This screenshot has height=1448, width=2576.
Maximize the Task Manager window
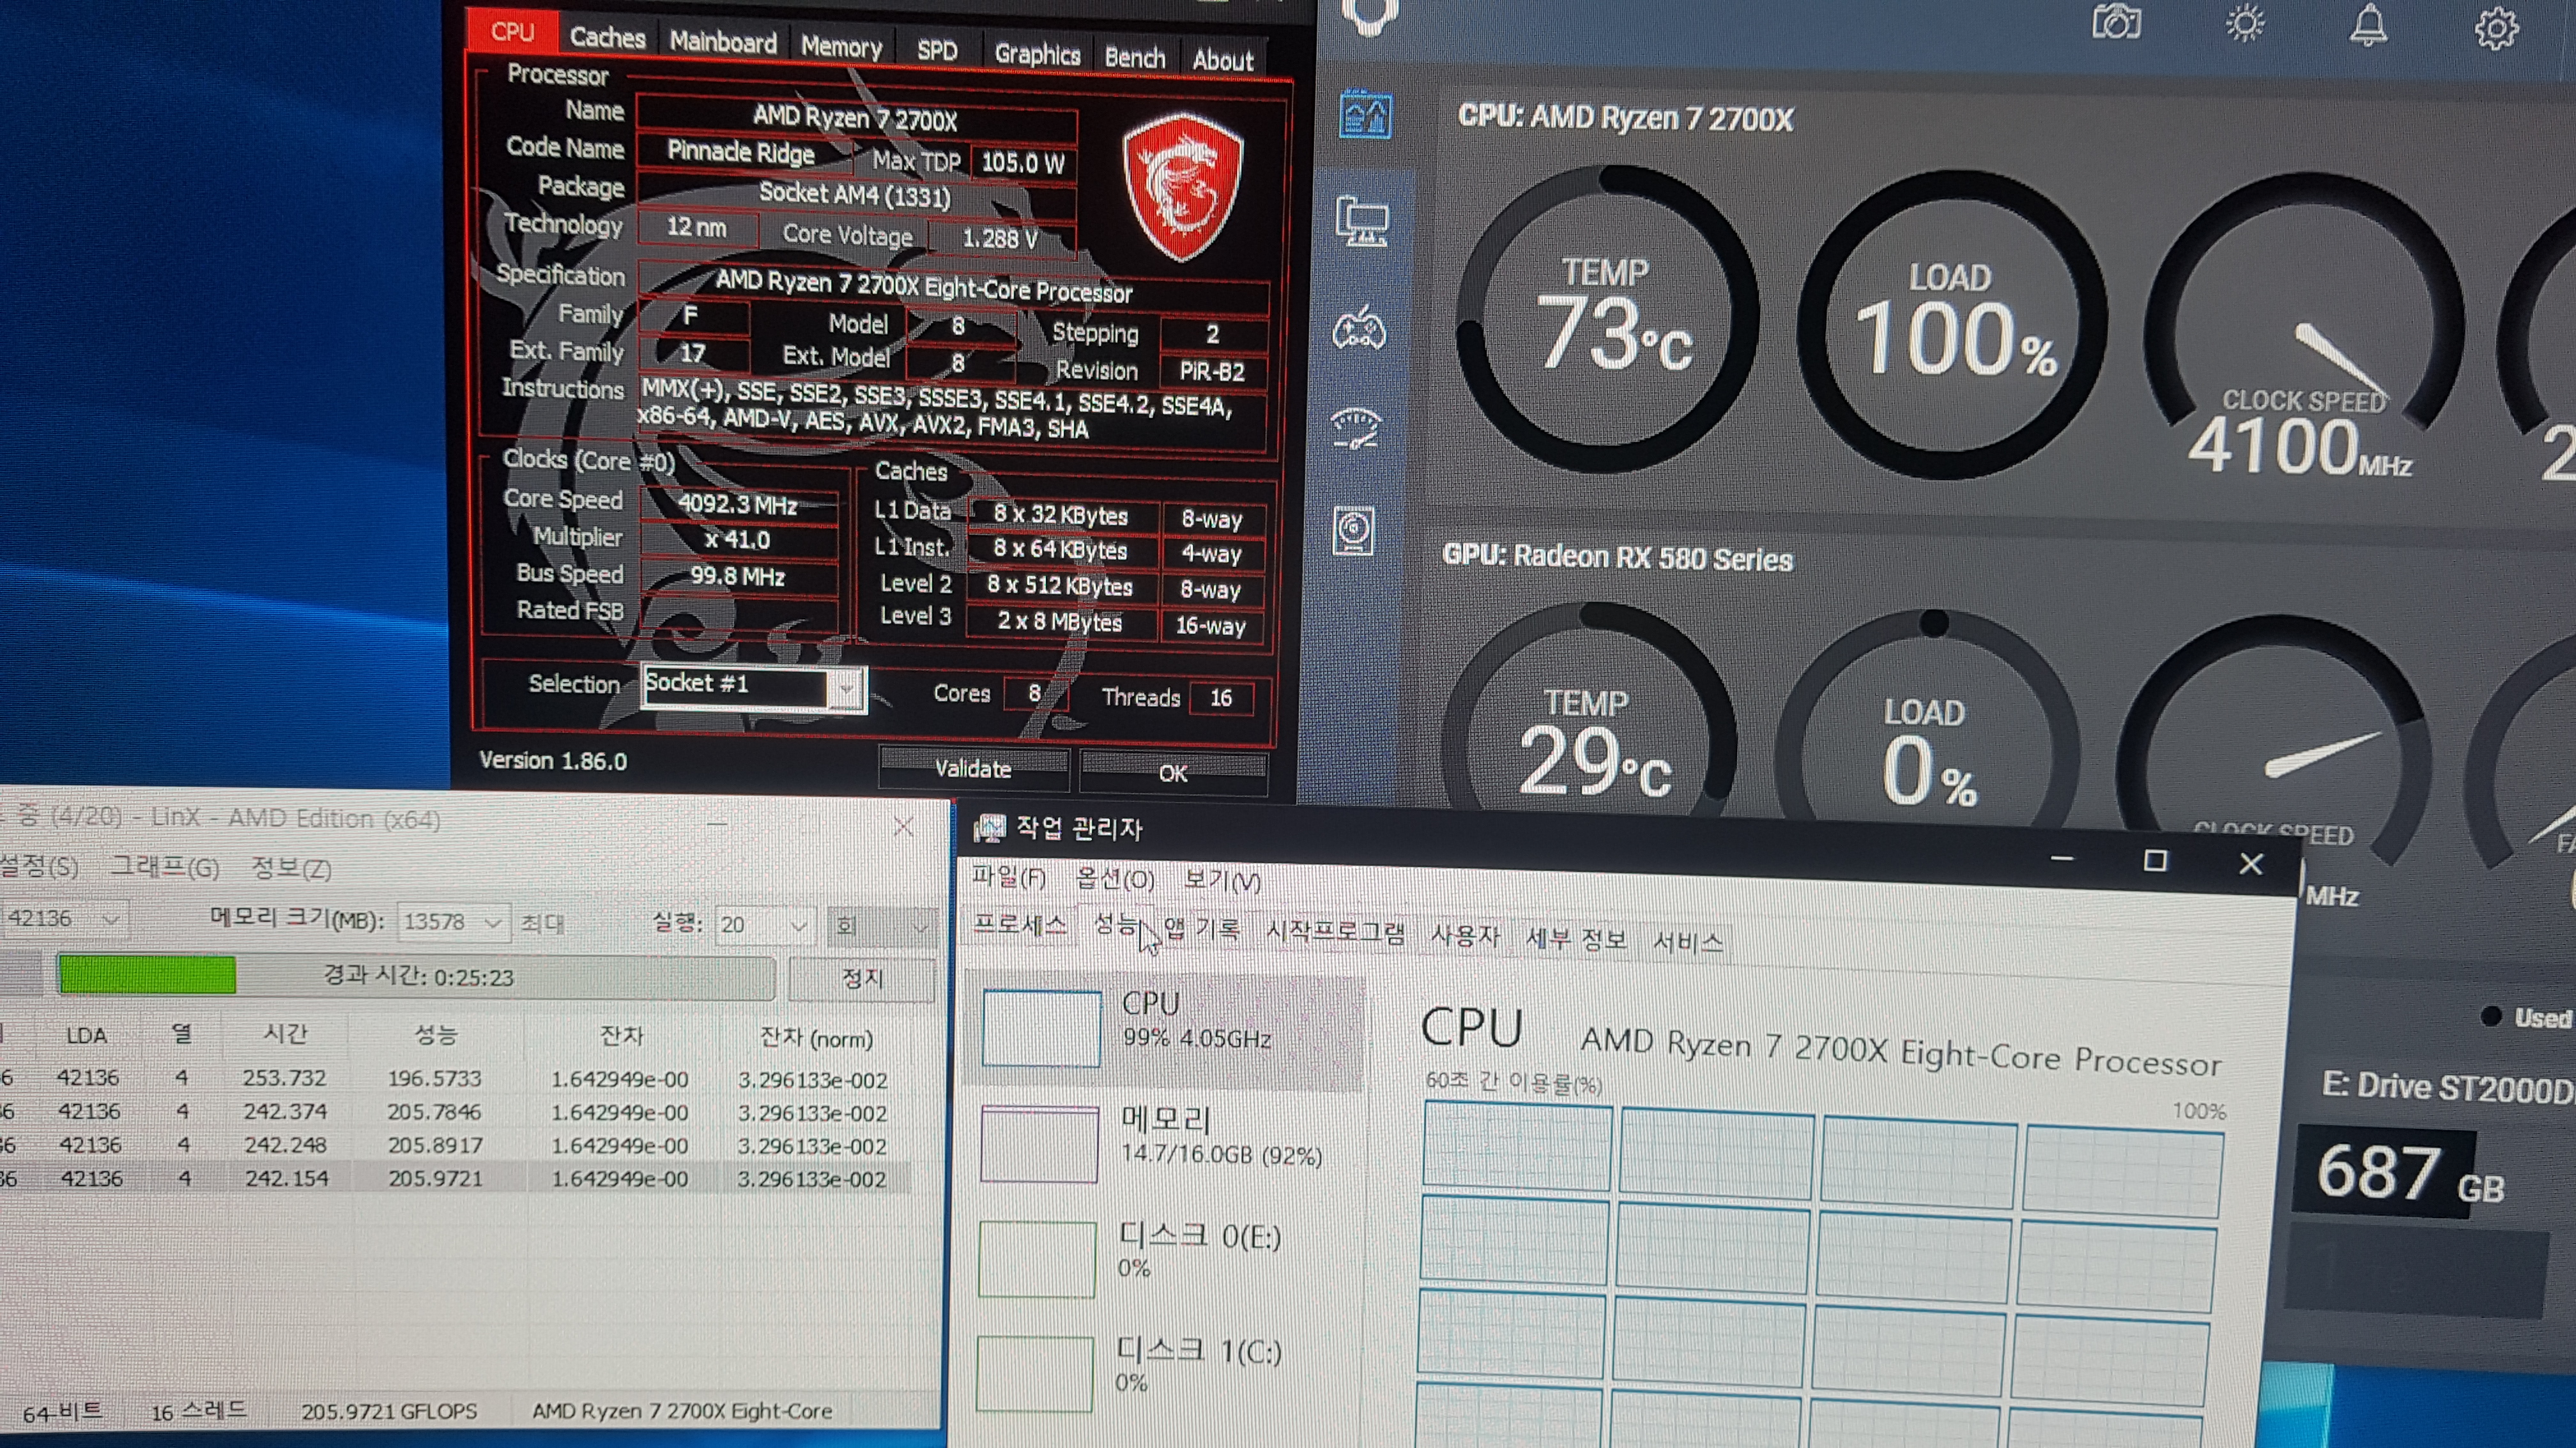pos(2154,861)
